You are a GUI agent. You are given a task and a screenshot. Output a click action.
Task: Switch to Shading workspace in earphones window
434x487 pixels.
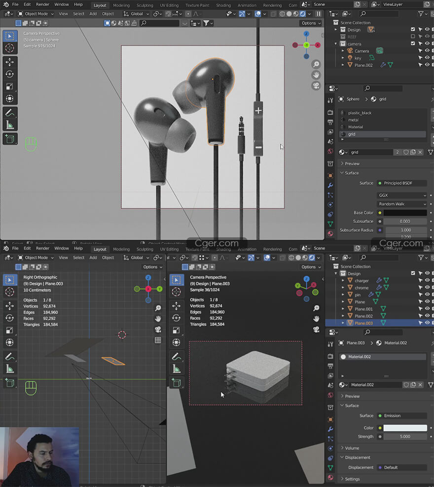(x=223, y=5)
